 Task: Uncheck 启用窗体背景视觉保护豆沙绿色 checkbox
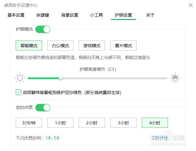[x=18, y=92]
